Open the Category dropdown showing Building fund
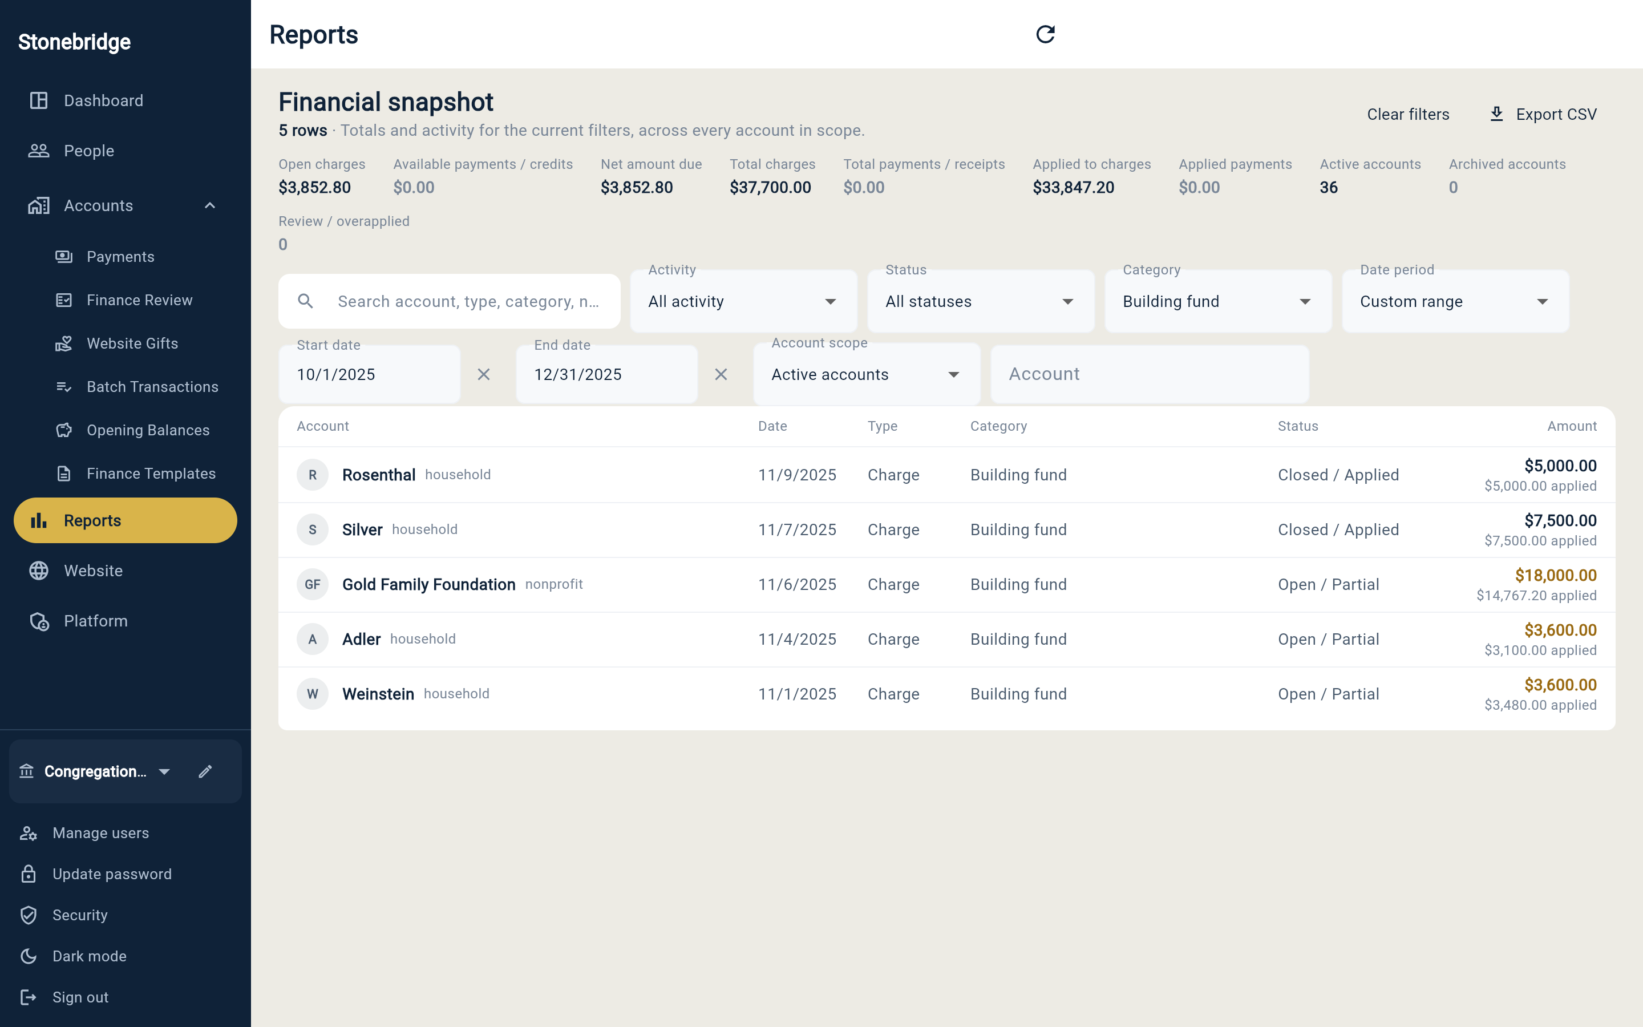 pos(1218,302)
